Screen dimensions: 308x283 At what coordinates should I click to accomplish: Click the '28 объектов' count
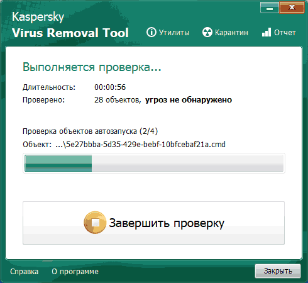[118, 100]
